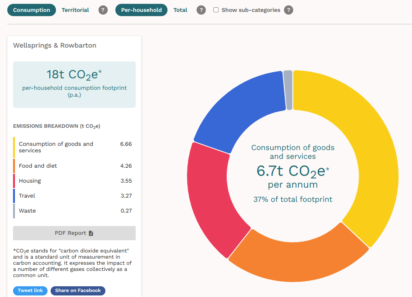Image resolution: width=412 pixels, height=297 pixels.
Task: Click Share on Facebook button
Action: pos(78,290)
